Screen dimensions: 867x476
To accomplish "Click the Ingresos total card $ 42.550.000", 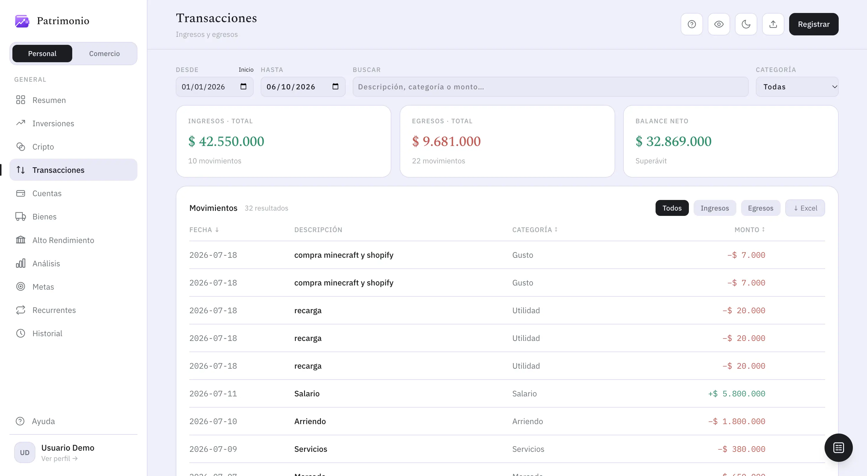I will coord(283,141).
